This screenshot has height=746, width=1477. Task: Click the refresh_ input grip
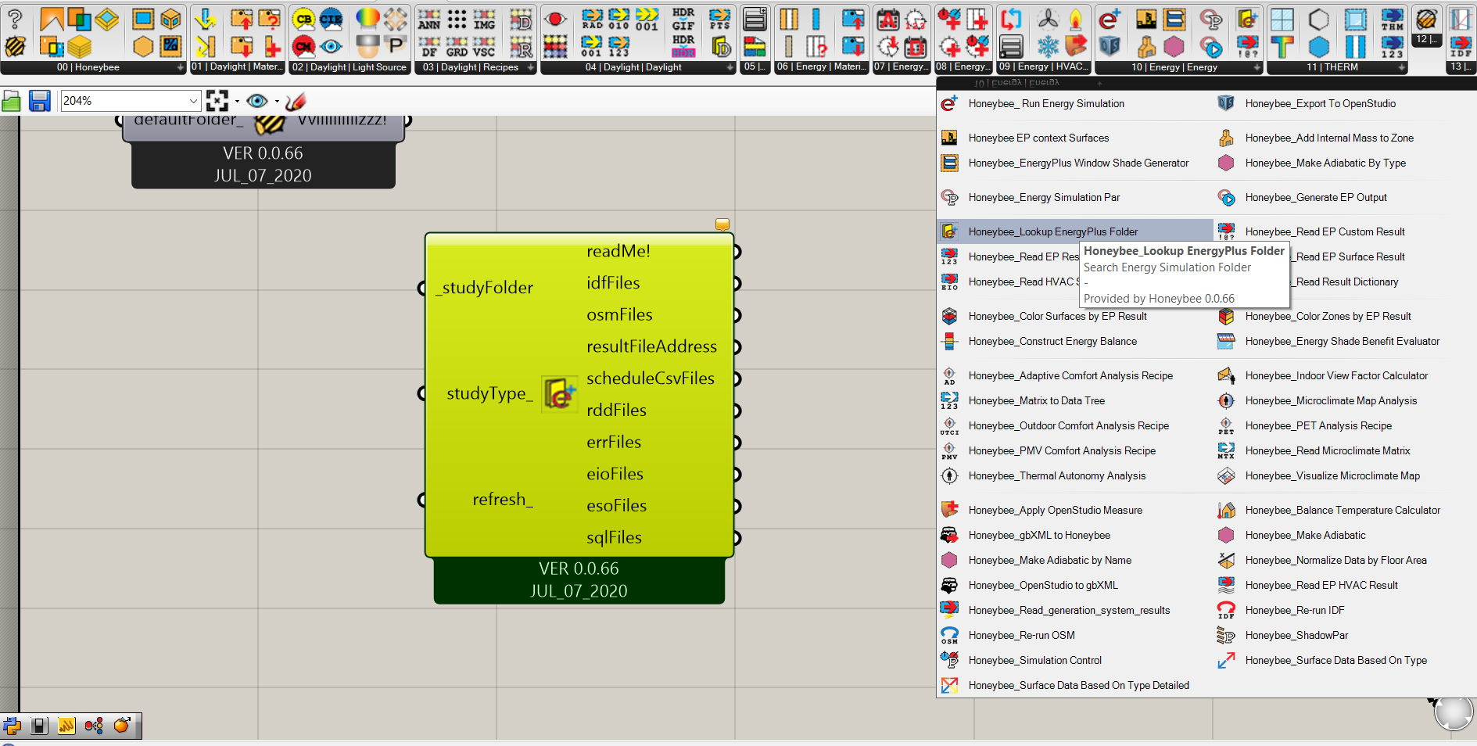[421, 499]
